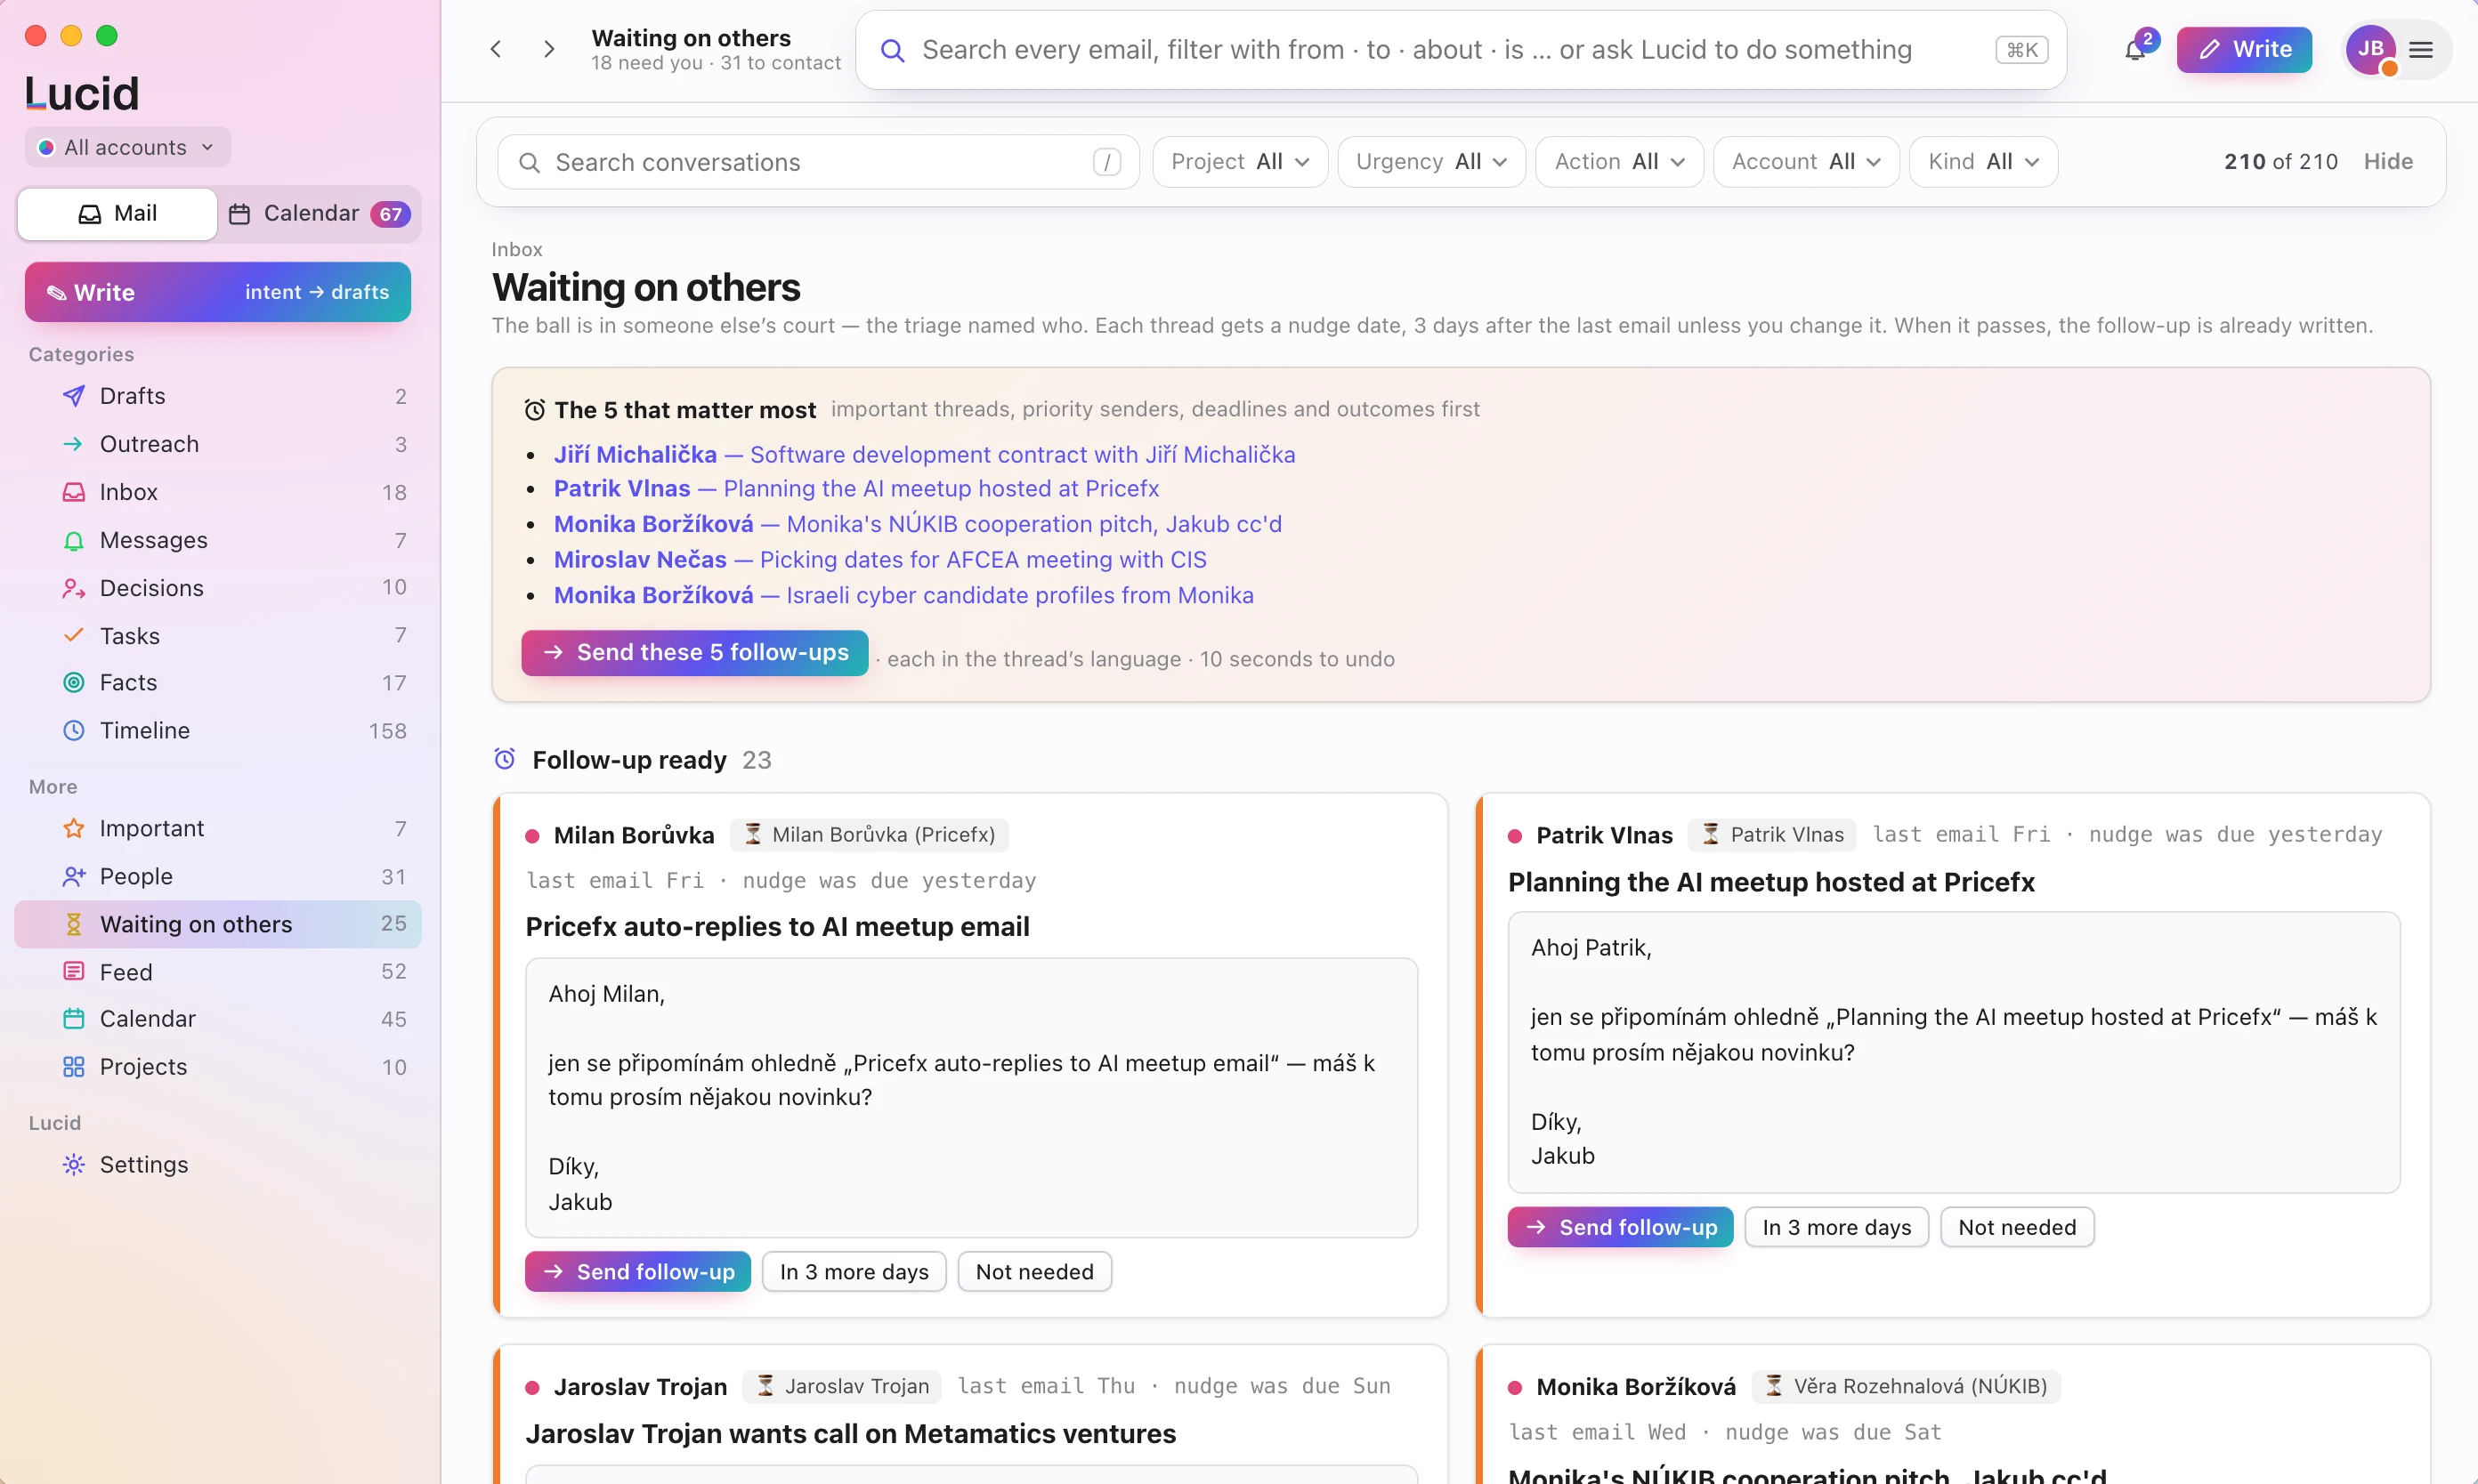Open Feed section in sidebar
Image resolution: width=2478 pixels, height=1484 pixels.
(217, 971)
